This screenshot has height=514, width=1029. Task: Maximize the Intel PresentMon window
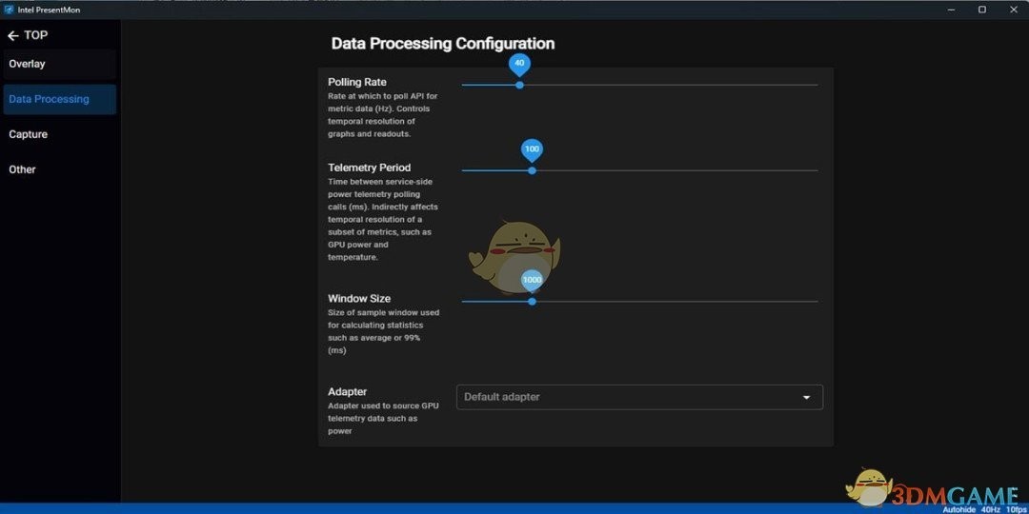[982, 10]
